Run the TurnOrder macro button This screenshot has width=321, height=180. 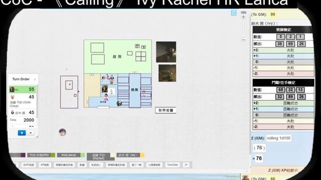click(173, 164)
